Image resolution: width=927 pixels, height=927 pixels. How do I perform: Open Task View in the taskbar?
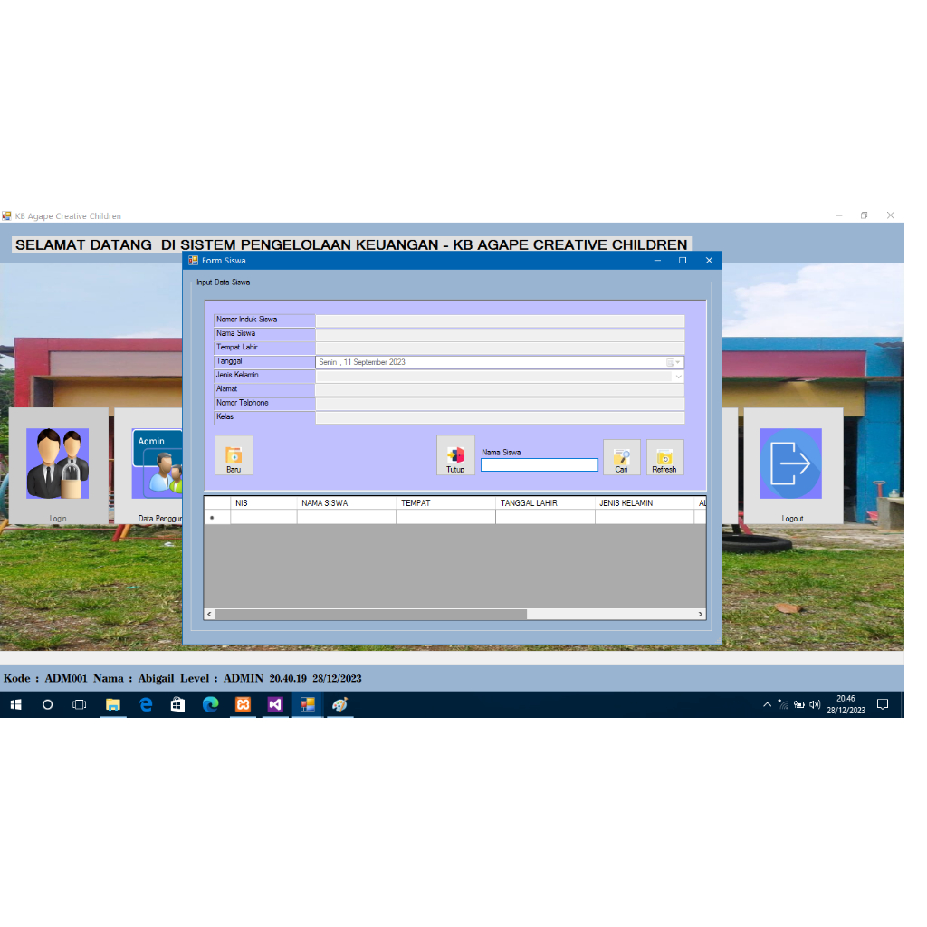point(80,704)
